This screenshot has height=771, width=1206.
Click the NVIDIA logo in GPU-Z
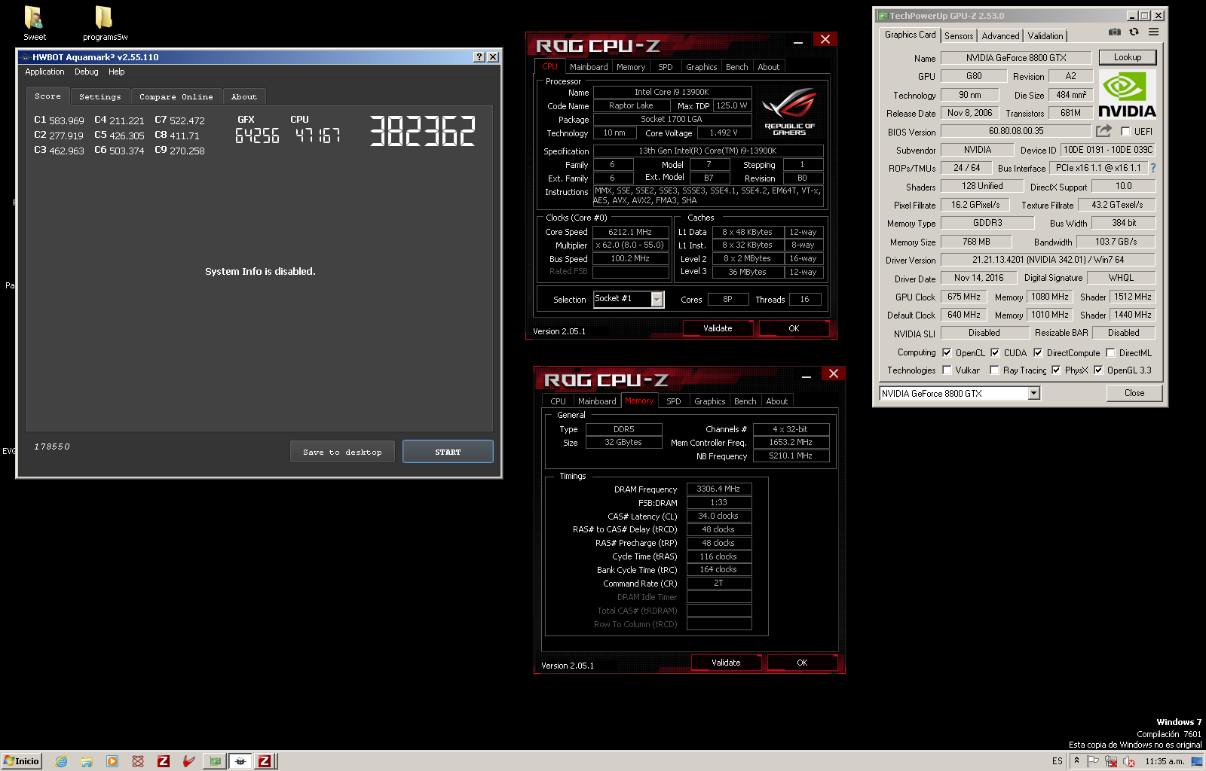[1127, 94]
